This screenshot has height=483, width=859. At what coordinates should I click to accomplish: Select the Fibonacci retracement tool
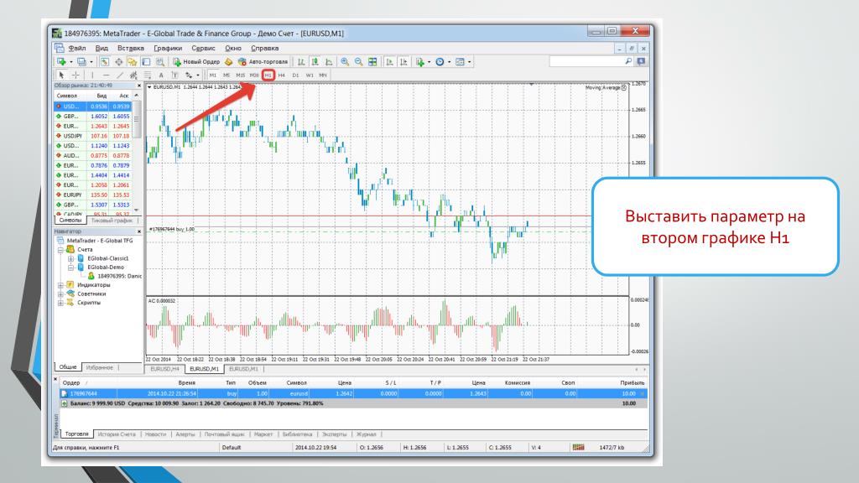coord(148,75)
